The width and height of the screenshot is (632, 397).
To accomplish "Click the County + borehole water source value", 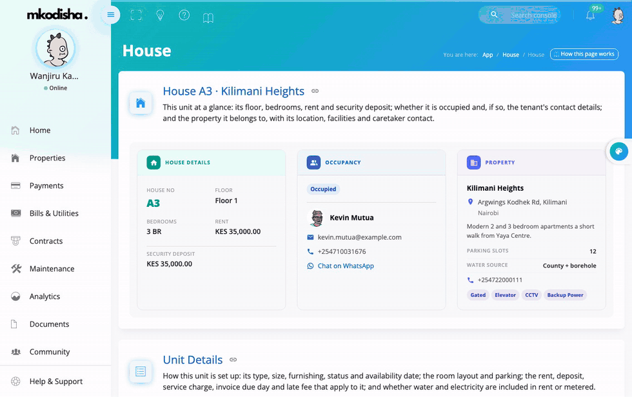I will [x=569, y=266].
